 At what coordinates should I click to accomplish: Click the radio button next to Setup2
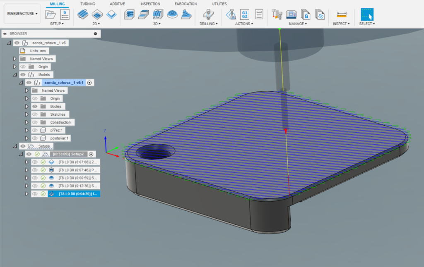coord(91,154)
